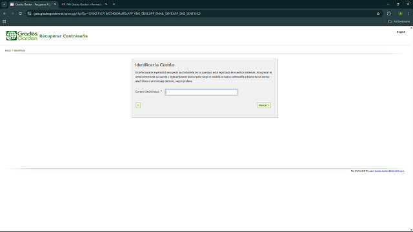
Task: View site information icon in address bar
Action: (30, 14)
